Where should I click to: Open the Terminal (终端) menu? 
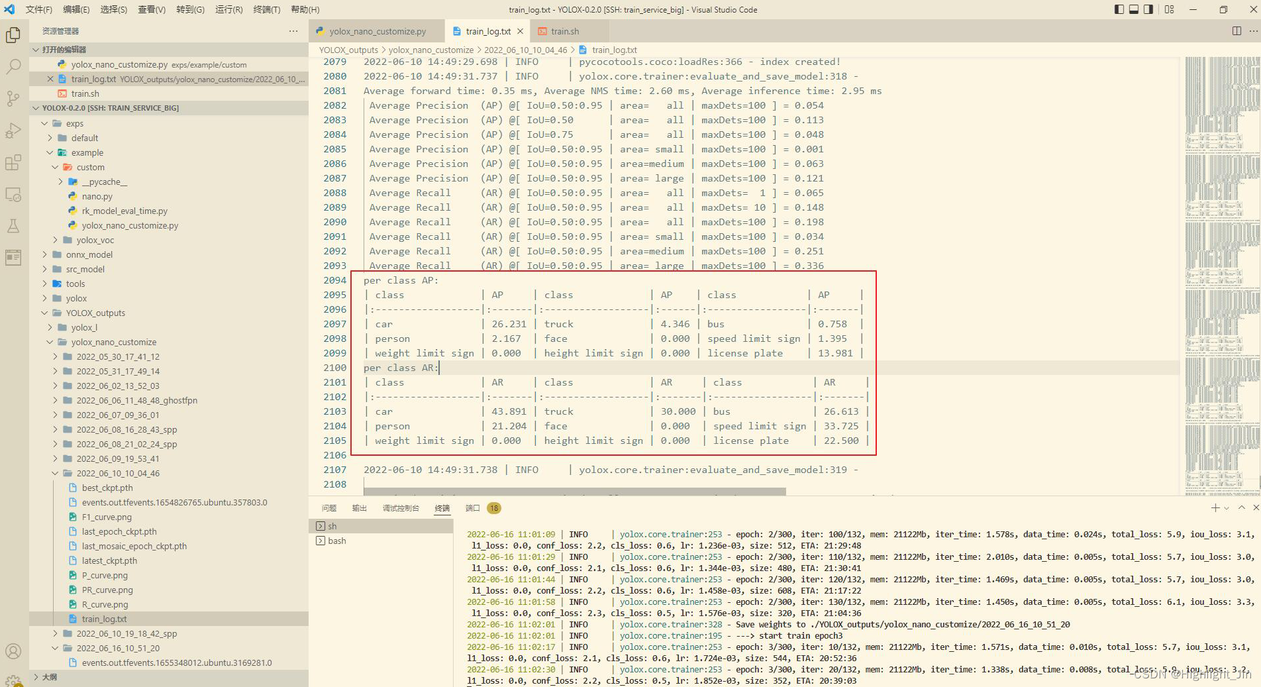point(267,9)
